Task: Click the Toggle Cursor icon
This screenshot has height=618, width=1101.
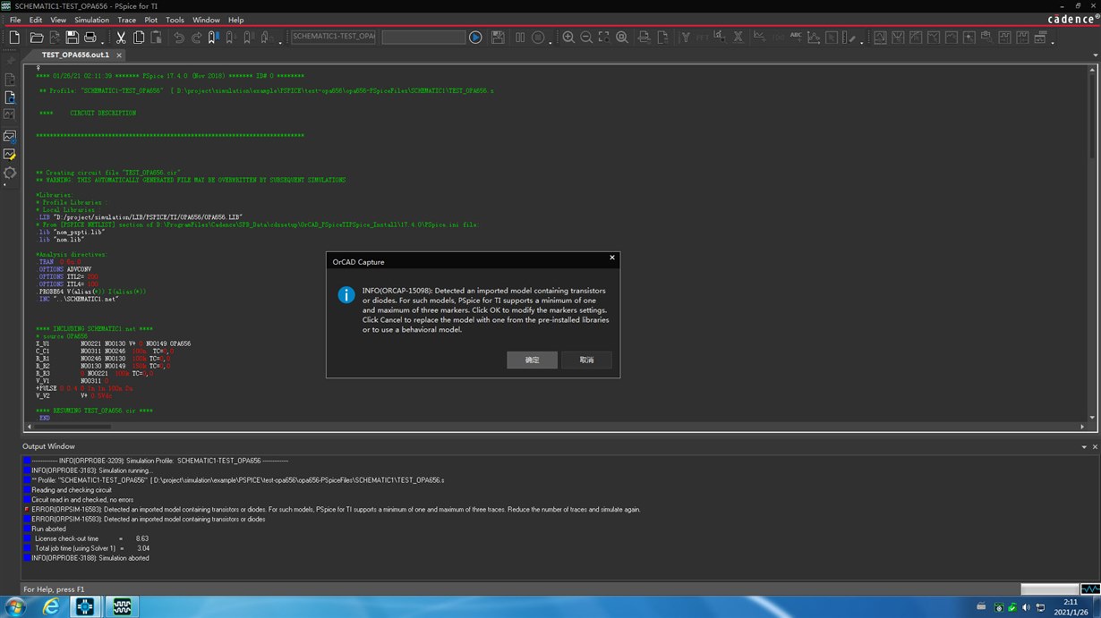Action: [832, 38]
